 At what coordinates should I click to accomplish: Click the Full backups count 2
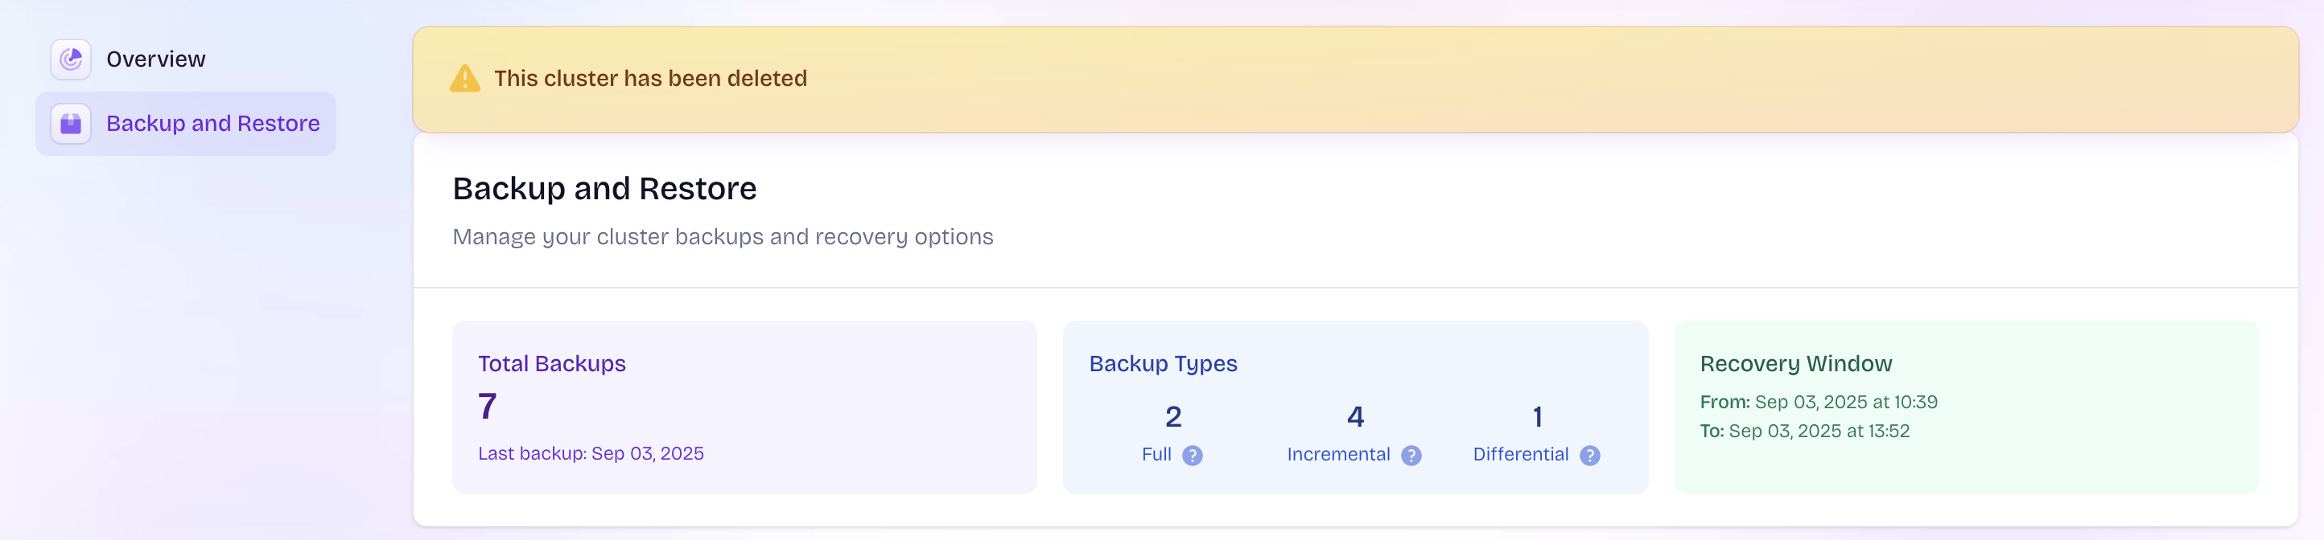[x=1172, y=416]
